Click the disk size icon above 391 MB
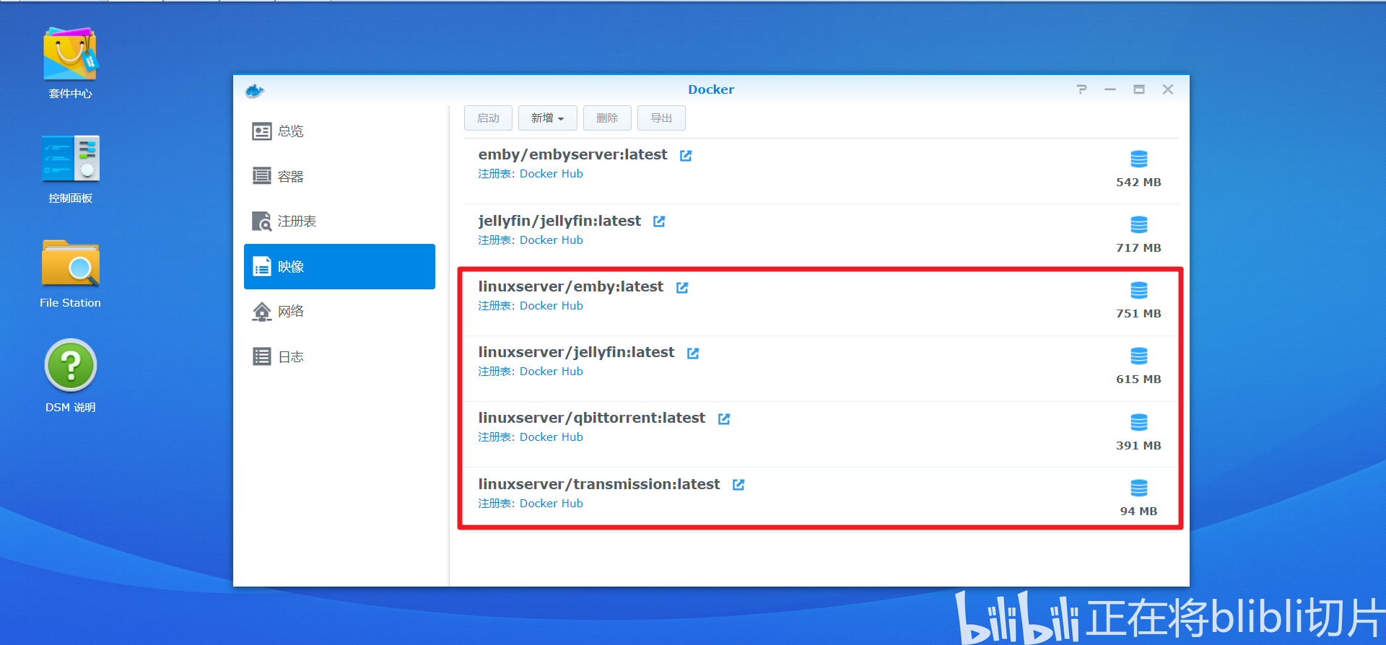 pos(1139,422)
